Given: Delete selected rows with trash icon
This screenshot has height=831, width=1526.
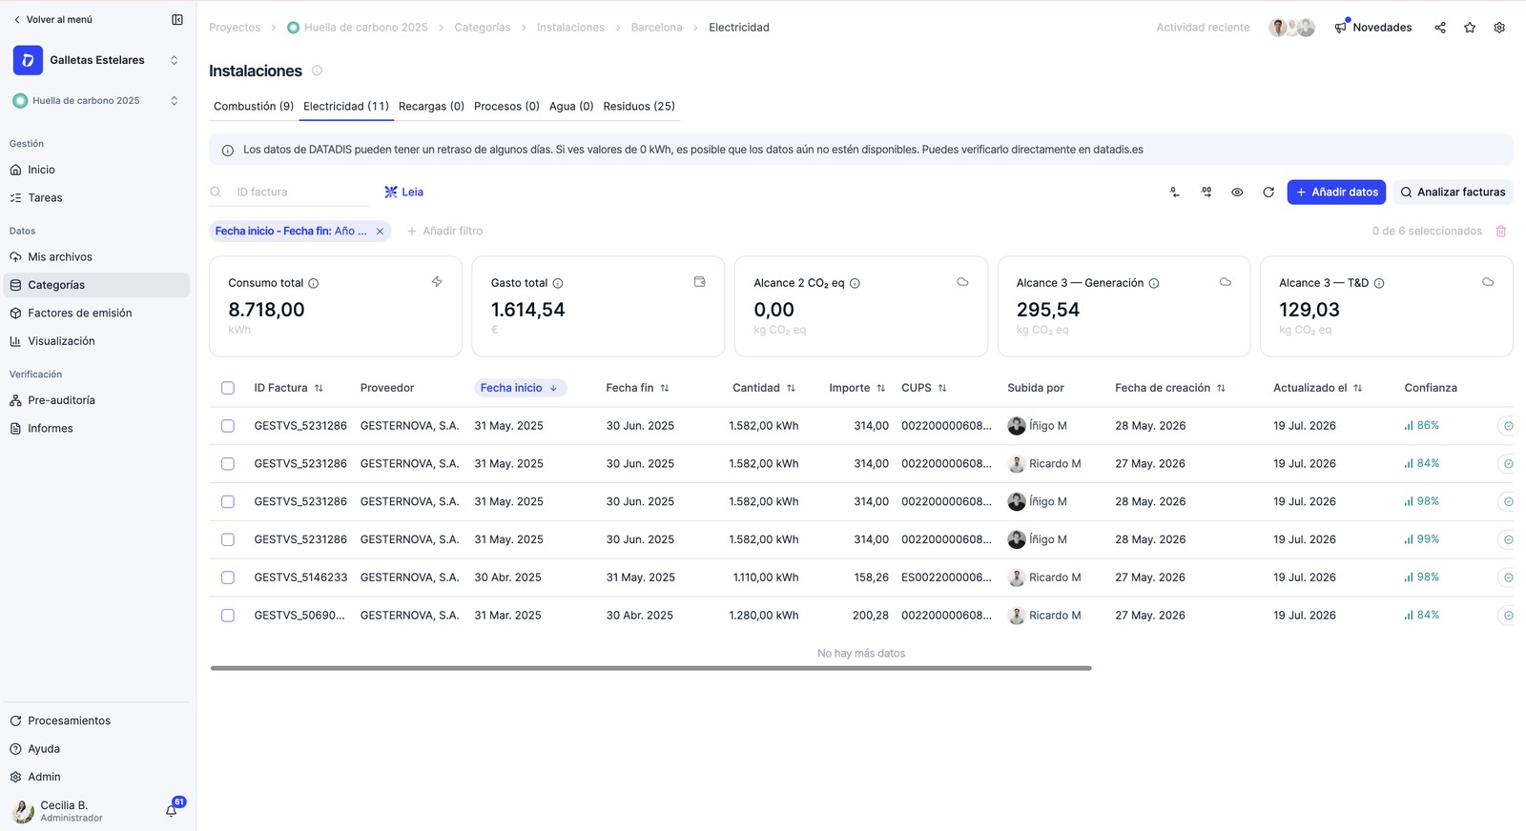Looking at the screenshot, I should [1501, 232].
